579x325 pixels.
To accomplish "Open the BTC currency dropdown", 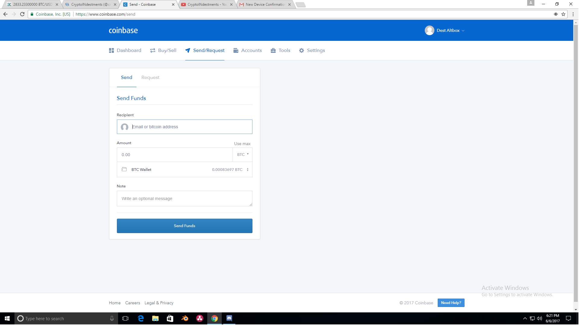I will (243, 155).
